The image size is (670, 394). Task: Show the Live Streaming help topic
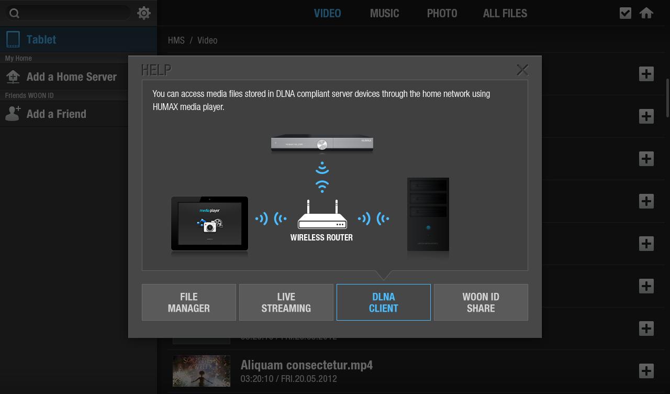pos(286,302)
